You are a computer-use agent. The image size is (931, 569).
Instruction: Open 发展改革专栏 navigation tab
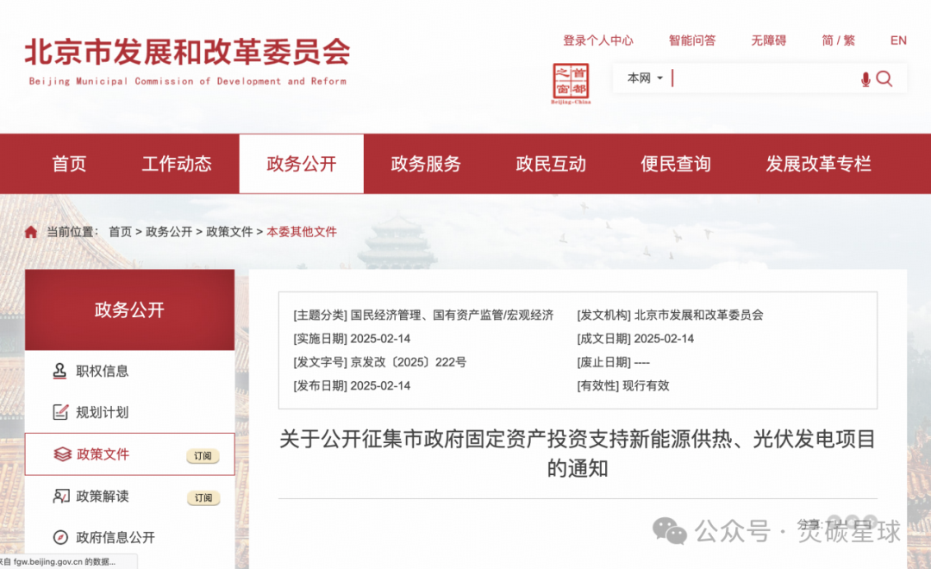click(818, 164)
